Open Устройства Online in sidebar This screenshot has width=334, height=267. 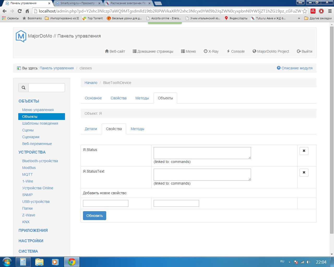click(x=38, y=188)
